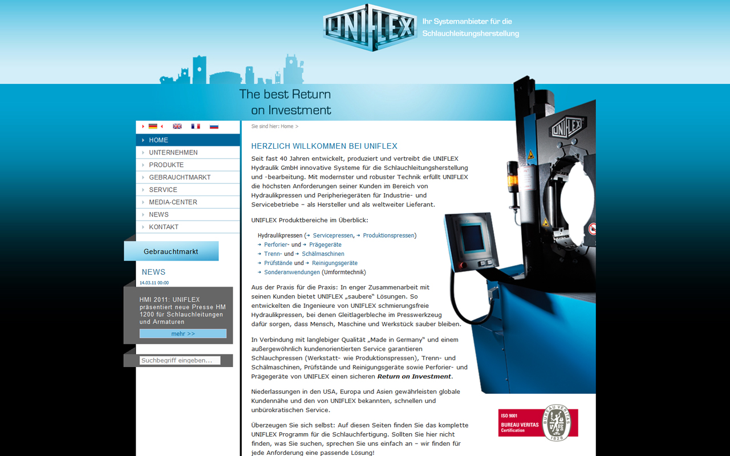
Task: Click the UNIFLEX logo in header
Action: (370, 27)
